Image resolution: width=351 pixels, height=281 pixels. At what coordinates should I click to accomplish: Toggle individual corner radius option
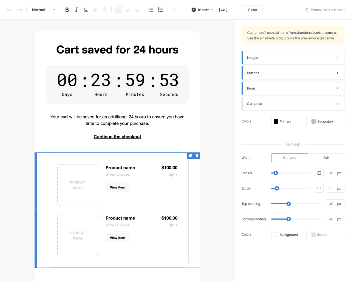coord(319,173)
